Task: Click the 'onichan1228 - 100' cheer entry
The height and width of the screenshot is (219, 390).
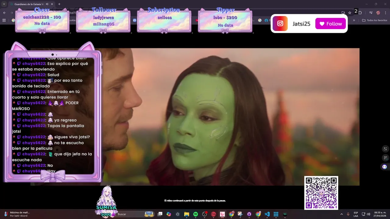Action: 42,17
